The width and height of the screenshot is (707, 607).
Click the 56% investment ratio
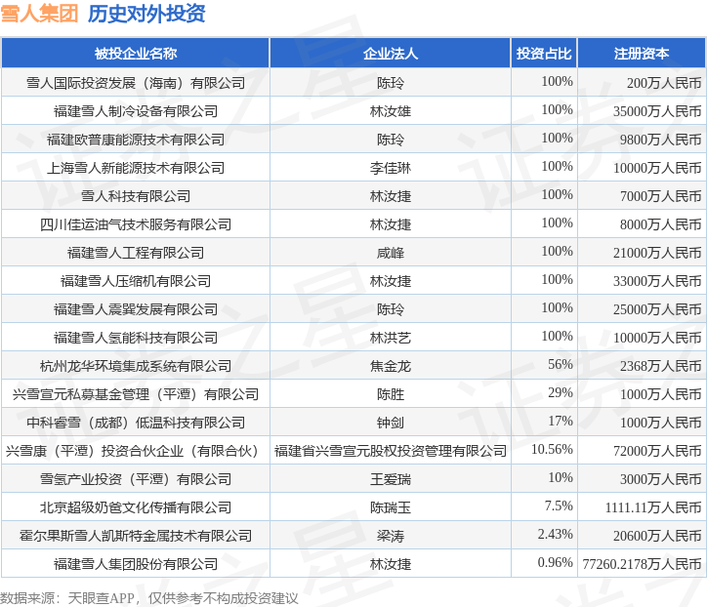tap(560, 364)
